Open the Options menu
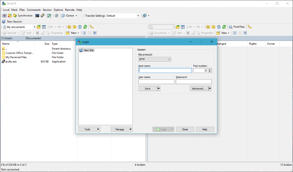 click(58, 10)
